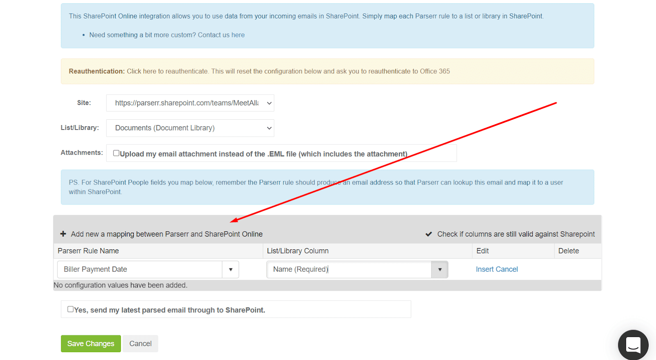This screenshot has height=360, width=656.
Task: Click here to reauthenticate link
Action: 167,71
